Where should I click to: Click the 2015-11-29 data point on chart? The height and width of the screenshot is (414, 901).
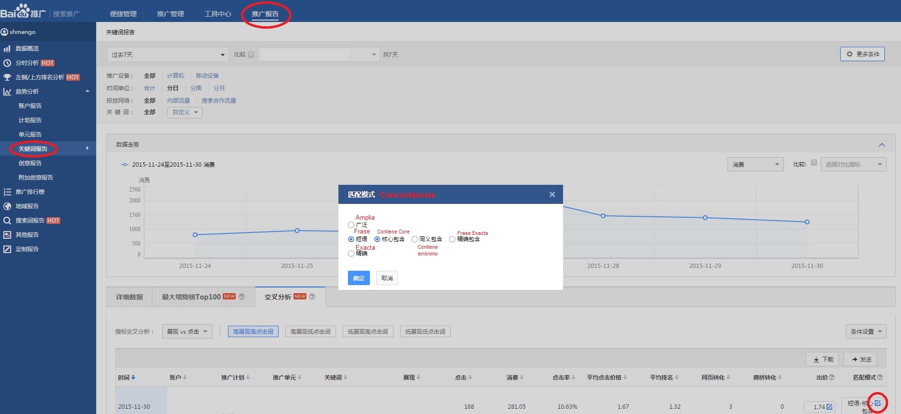(705, 218)
